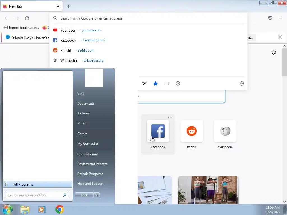Viewport: 287px width, 215px height.
Task: Select the Facebook facebook.com suggestion
Action: tap(148, 40)
